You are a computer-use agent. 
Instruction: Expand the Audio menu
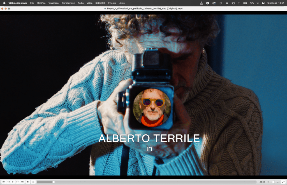click(81, 3)
